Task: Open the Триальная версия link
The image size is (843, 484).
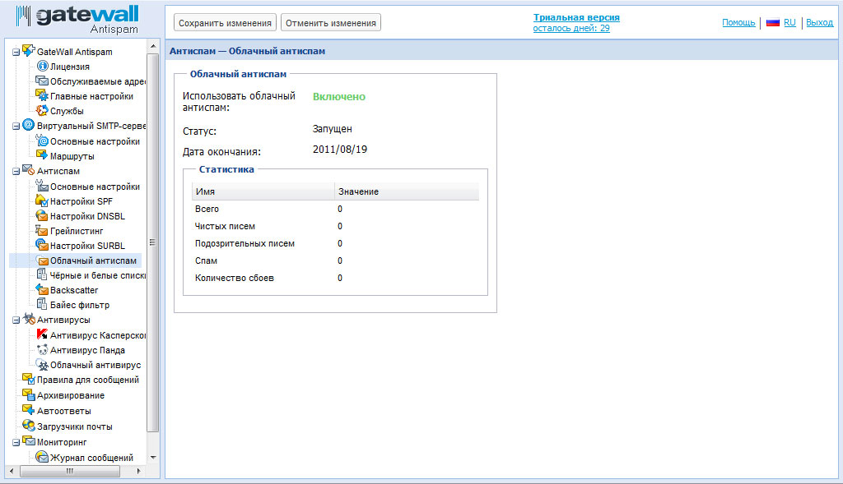Action: (576, 17)
